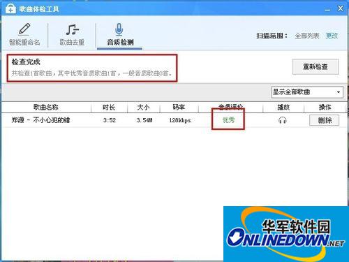Screen dimensions: 349x262
Task: Delete the song with 删除 button
Action: 324,120
